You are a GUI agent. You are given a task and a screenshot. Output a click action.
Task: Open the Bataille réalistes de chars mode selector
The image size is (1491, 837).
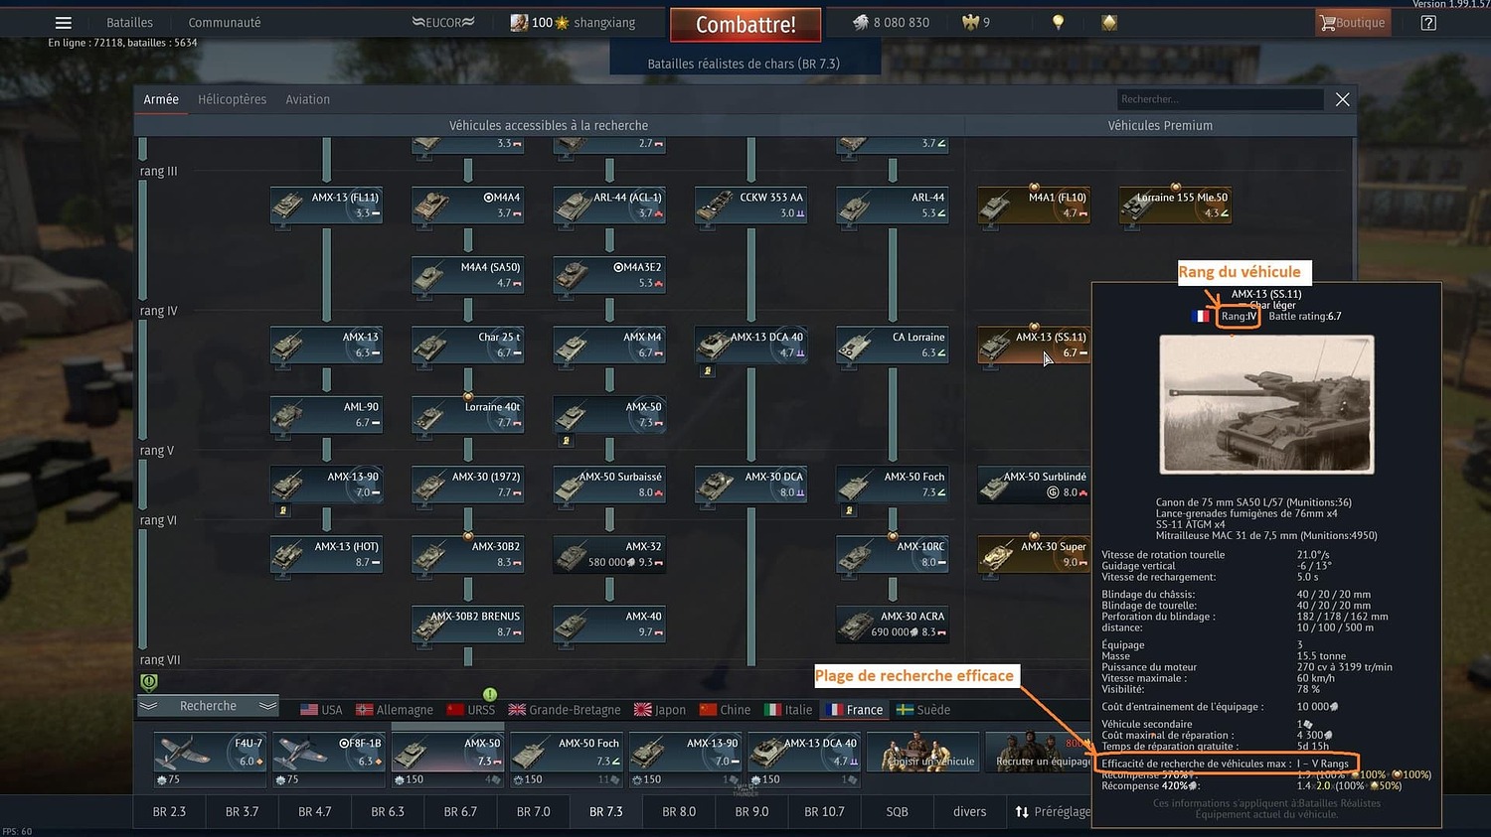click(745, 64)
